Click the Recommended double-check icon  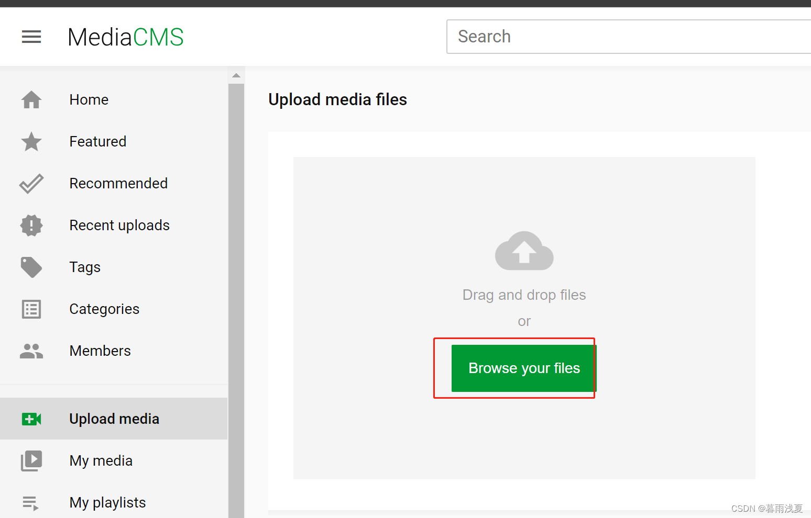point(31,183)
